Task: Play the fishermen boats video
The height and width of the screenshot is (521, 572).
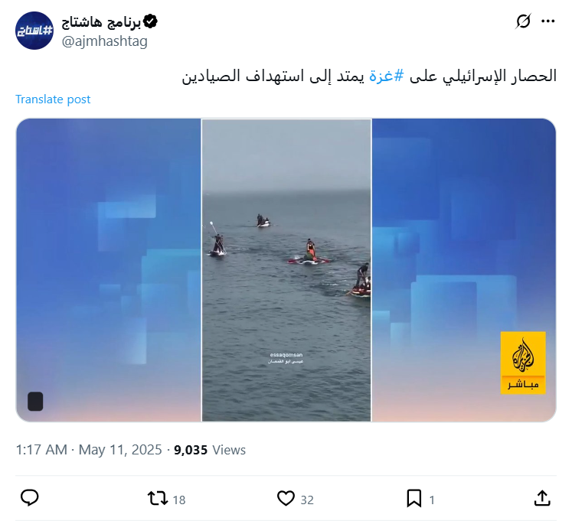Action: pyautogui.click(x=286, y=270)
